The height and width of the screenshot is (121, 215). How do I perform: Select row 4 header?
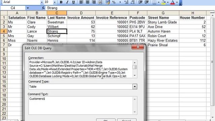(4, 31)
